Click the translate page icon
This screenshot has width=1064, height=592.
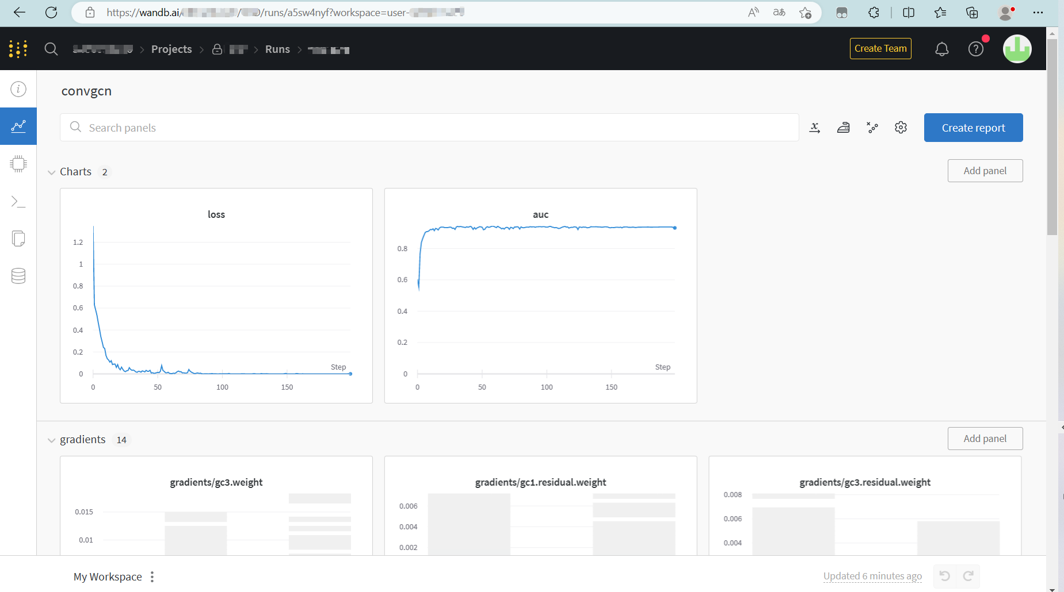[779, 13]
